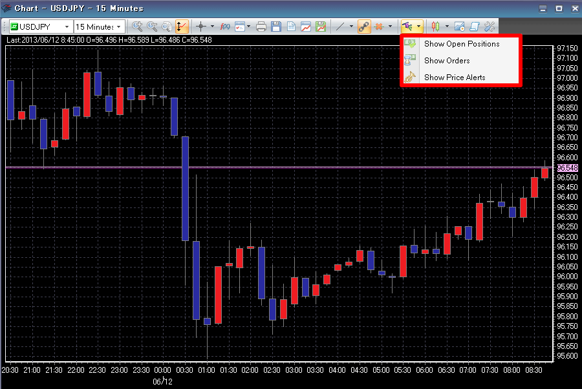Click the hourglass Show Orders menu icon
This screenshot has width=582, height=389.
[x=410, y=60]
